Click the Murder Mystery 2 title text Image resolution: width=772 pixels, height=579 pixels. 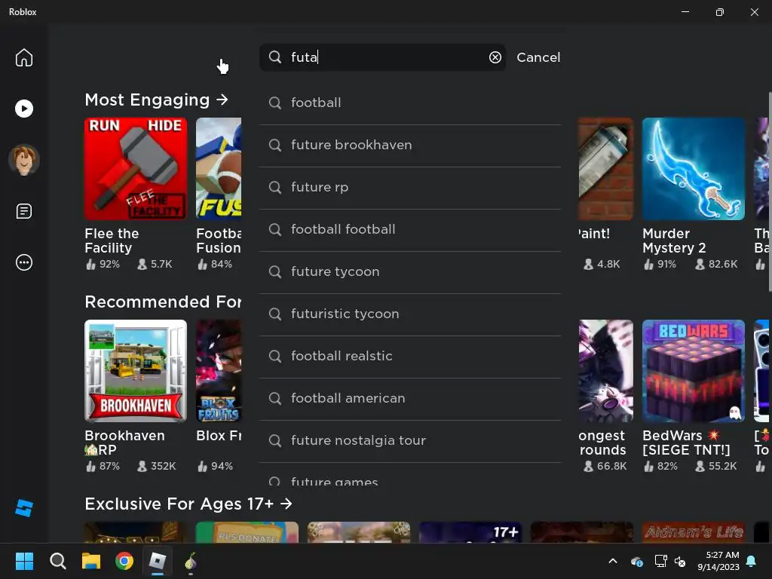coord(674,240)
